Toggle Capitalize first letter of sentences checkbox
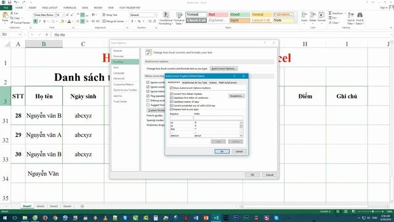The width and height of the screenshot is (394, 222). pyautogui.click(x=171, y=97)
